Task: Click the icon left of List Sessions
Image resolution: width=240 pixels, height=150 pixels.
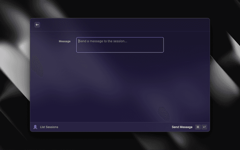Action: [35, 127]
